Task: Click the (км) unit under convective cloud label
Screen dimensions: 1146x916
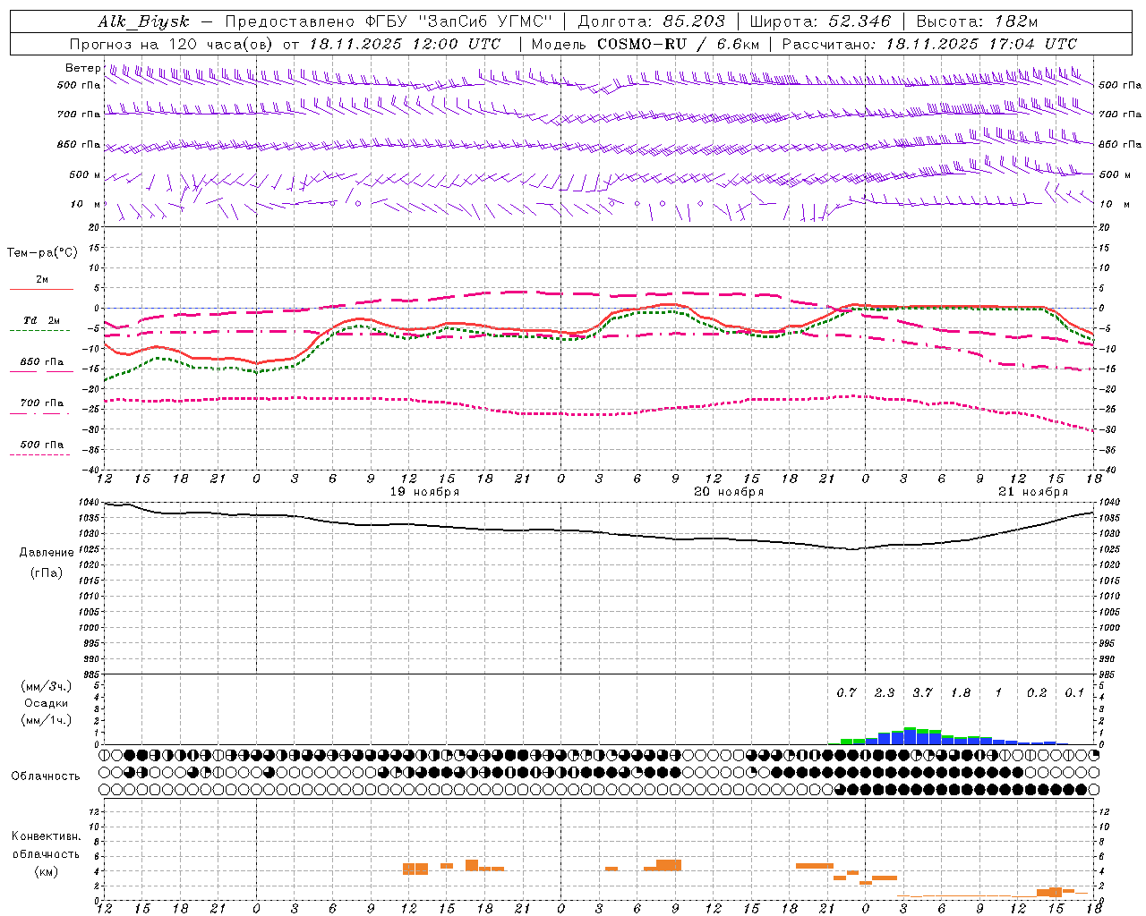Action: pos(46,871)
